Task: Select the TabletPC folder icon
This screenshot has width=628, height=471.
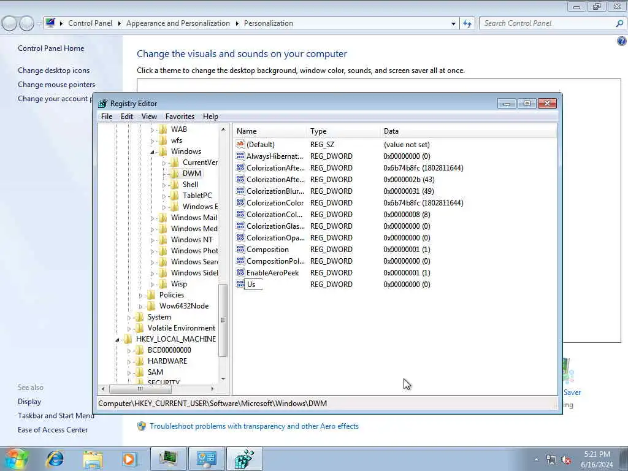Action: click(x=174, y=196)
